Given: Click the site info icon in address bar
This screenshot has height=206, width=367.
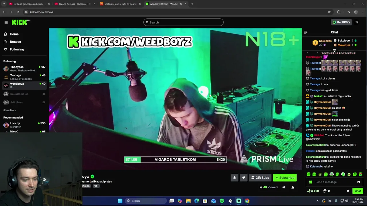Looking at the screenshot, I should pyautogui.click(x=26, y=12).
